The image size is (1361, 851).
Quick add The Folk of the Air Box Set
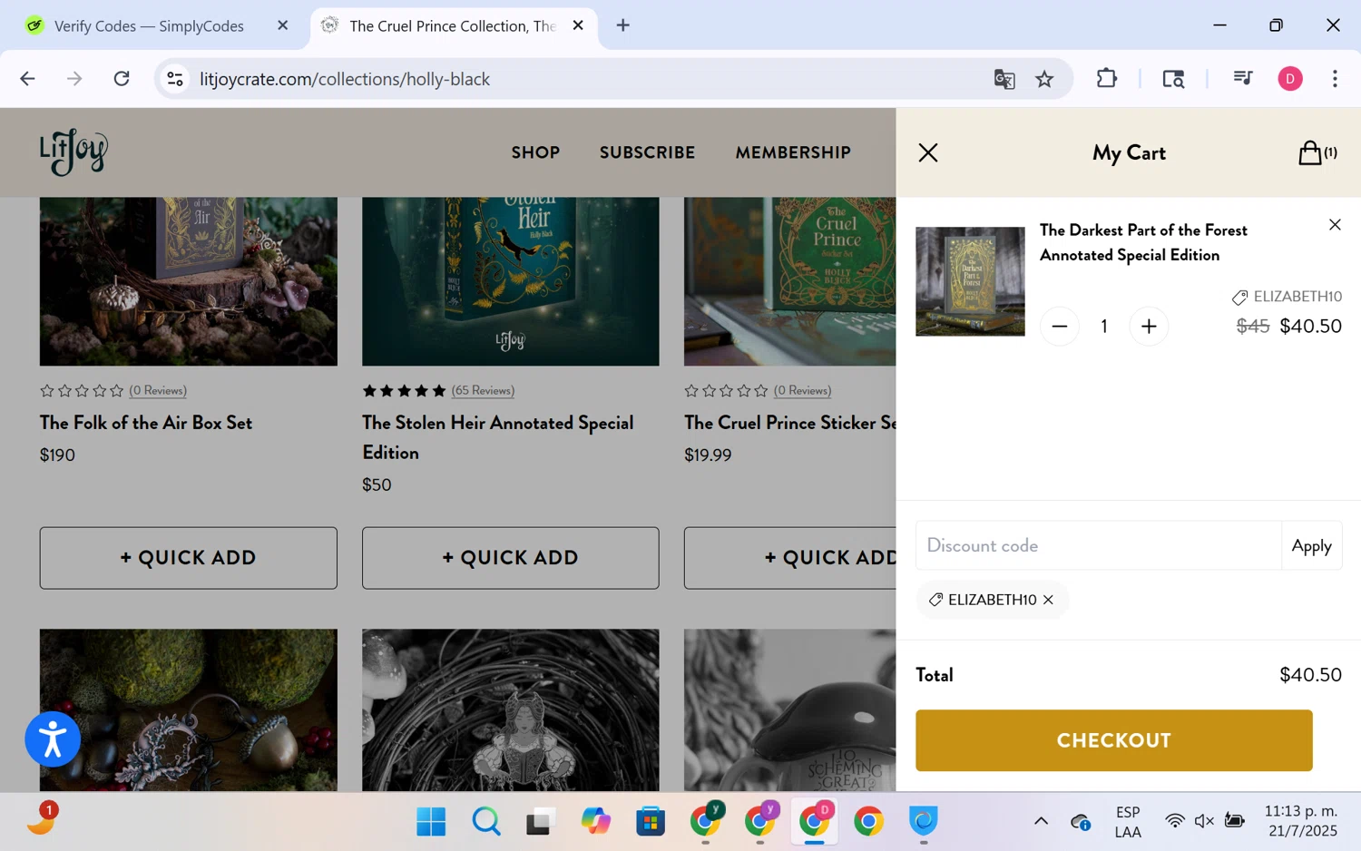click(188, 558)
